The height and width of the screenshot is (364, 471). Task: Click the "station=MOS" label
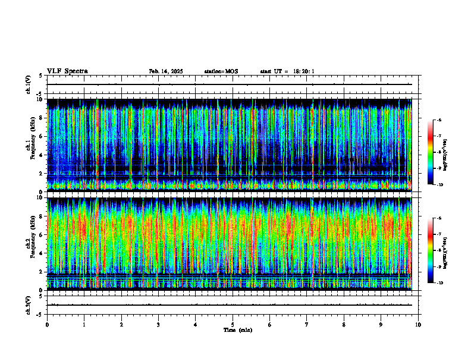221,71
